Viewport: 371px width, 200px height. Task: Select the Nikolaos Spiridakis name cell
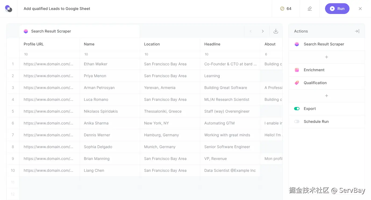coord(110,111)
